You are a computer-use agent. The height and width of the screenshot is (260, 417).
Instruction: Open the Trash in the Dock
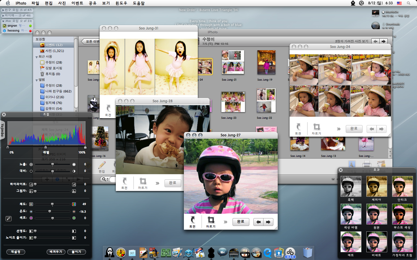(308, 252)
